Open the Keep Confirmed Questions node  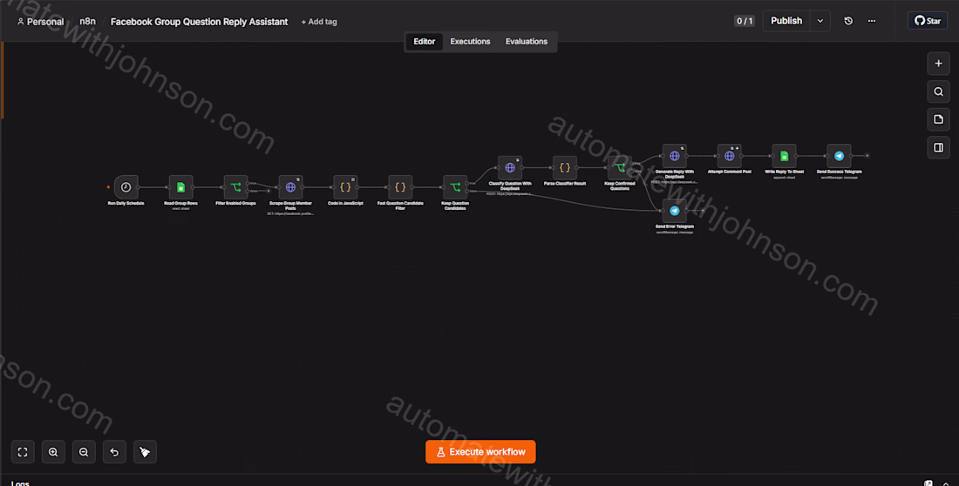pyautogui.click(x=620, y=167)
